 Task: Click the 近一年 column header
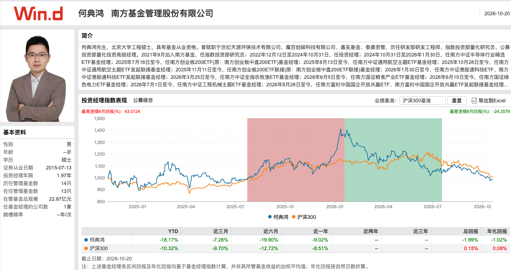click(x=321, y=231)
